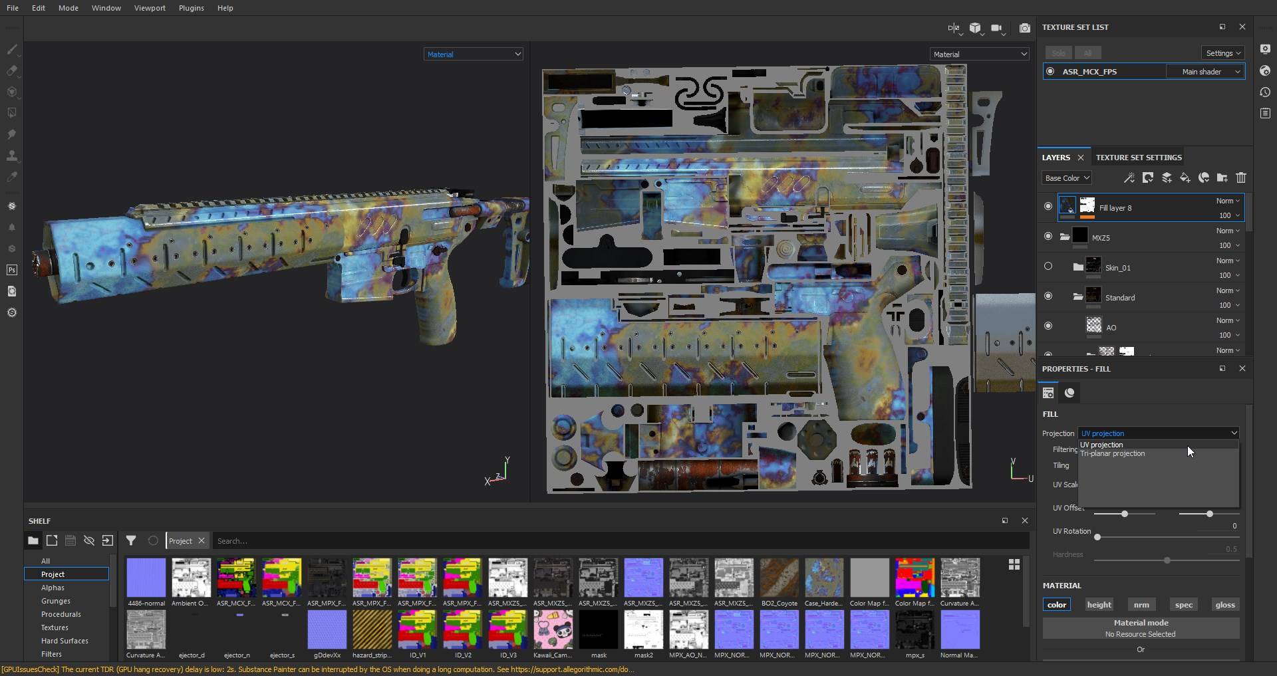The height and width of the screenshot is (676, 1277).
Task: Collapse the MXZ5 folder
Action: pos(1064,237)
